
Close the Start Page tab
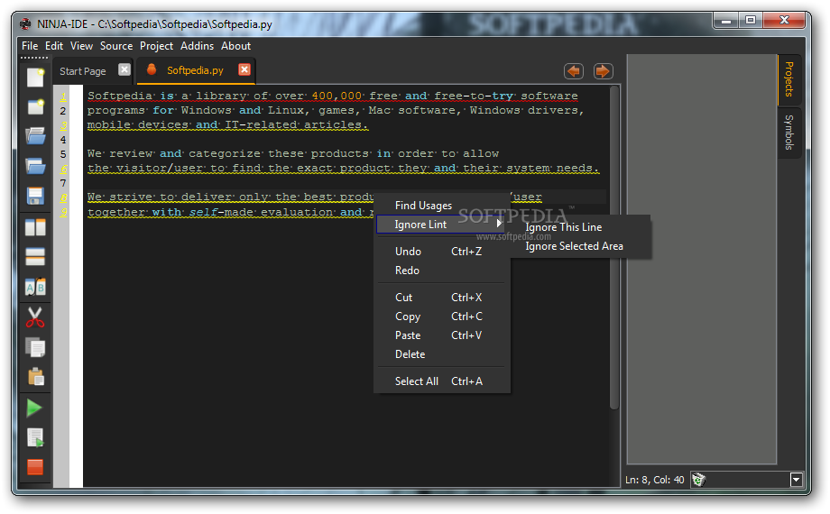[124, 69]
